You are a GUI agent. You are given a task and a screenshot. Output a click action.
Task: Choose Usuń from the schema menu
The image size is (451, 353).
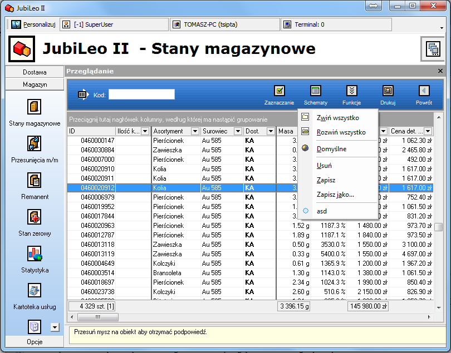click(x=337, y=166)
